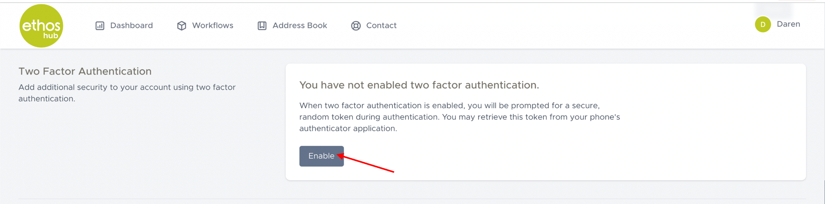Image resolution: width=825 pixels, height=204 pixels.
Task: Click the Dashboard bar chart icon
Action: click(100, 25)
